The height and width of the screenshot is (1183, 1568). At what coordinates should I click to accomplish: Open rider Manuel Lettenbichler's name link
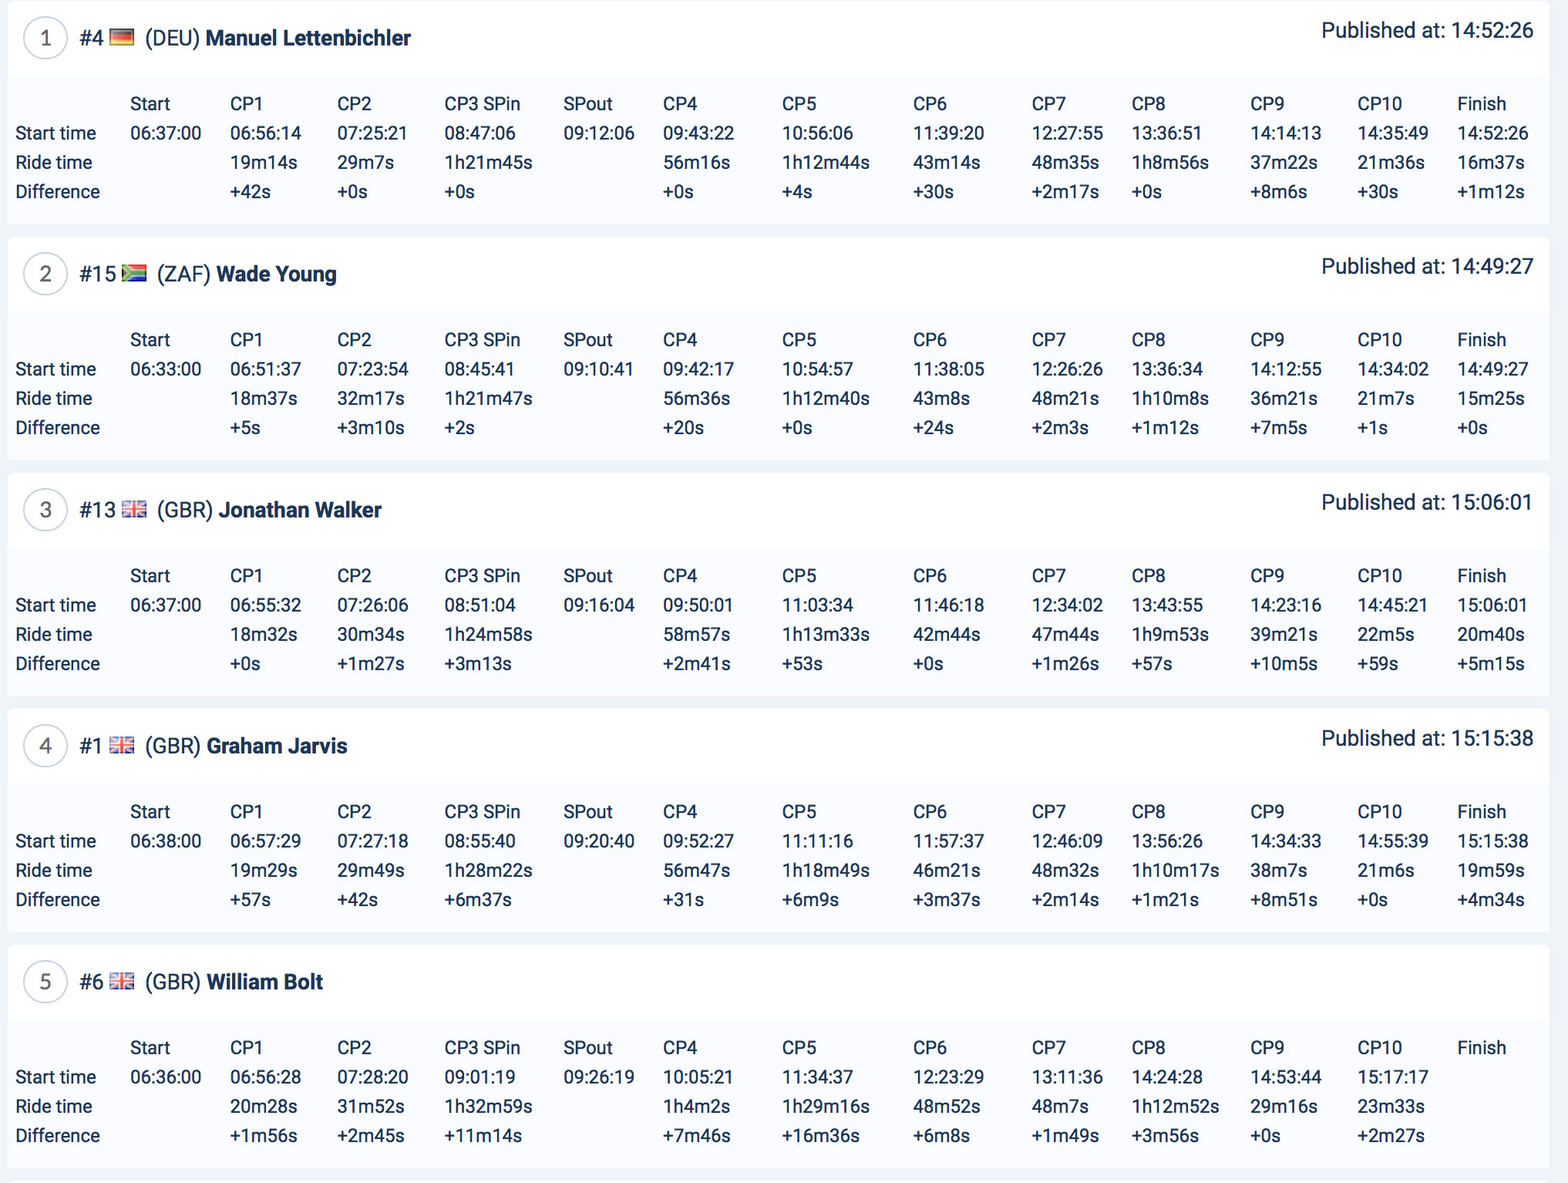[308, 38]
